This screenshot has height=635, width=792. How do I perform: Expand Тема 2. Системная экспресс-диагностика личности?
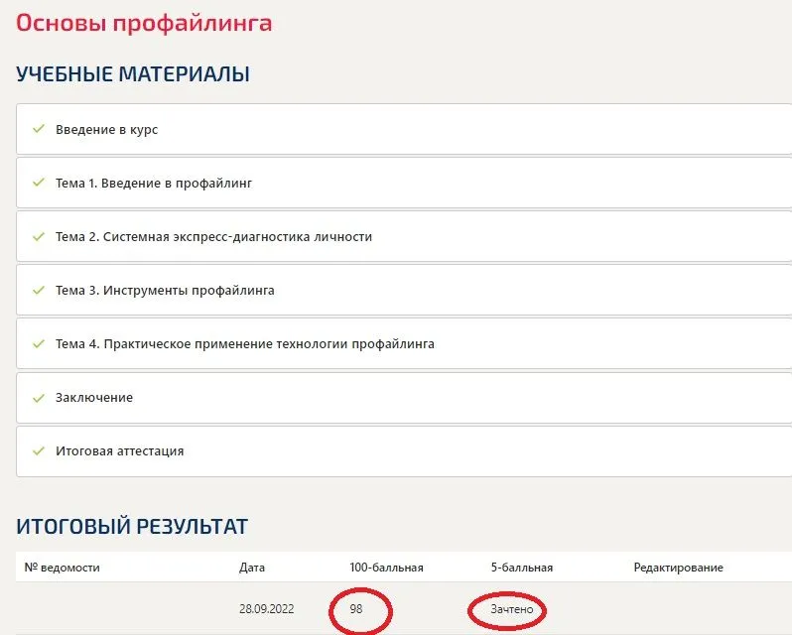click(x=213, y=237)
